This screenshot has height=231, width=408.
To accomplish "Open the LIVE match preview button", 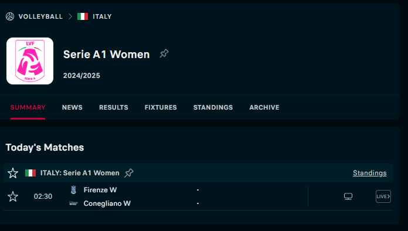I will [383, 196].
